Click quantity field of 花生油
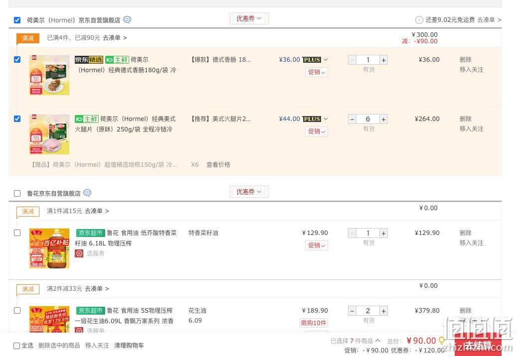 click(x=368, y=311)
